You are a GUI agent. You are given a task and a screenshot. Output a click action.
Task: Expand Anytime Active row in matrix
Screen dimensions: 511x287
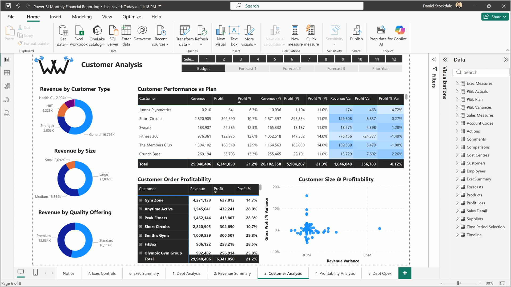click(x=140, y=209)
